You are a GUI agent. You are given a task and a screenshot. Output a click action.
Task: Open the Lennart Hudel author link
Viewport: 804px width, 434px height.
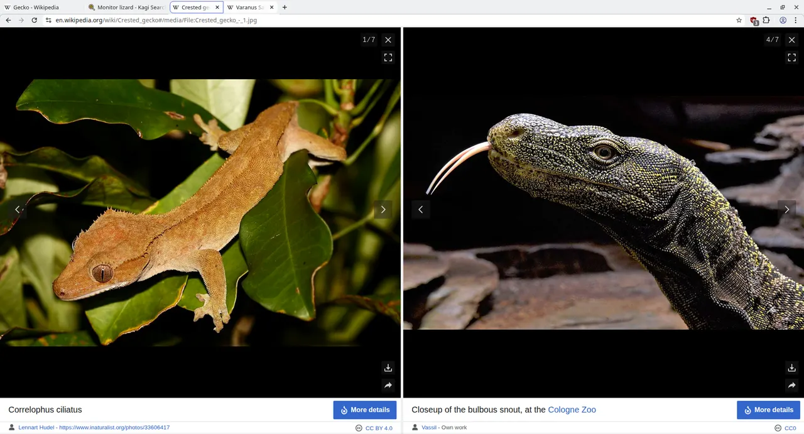point(37,428)
